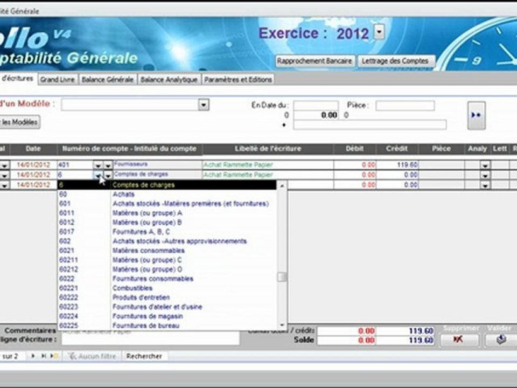Open second account dropdown on row 6
Screen dimensions: 517x388
(x=108, y=175)
